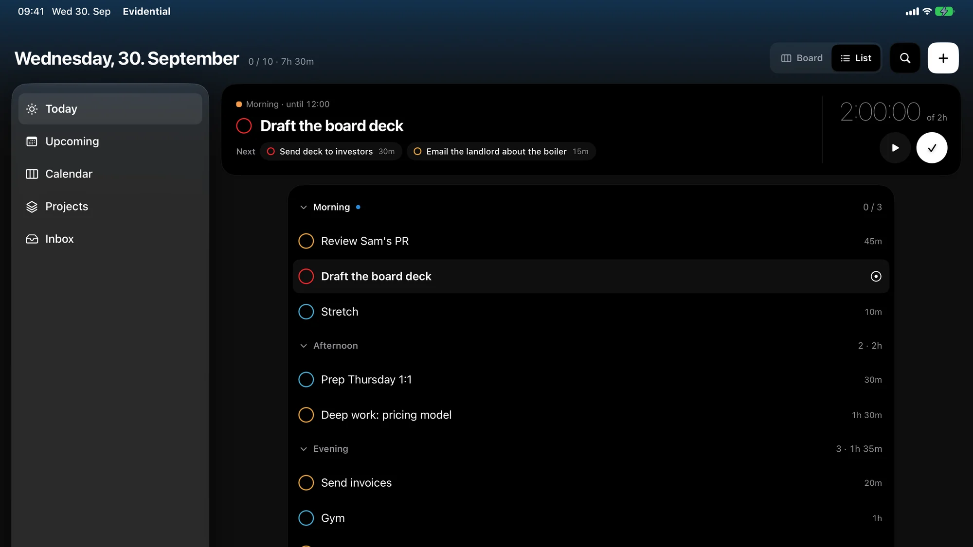Image resolution: width=973 pixels, height=547 pixels.
Task: Collapse the Morning section chevron
Action: 304,207
